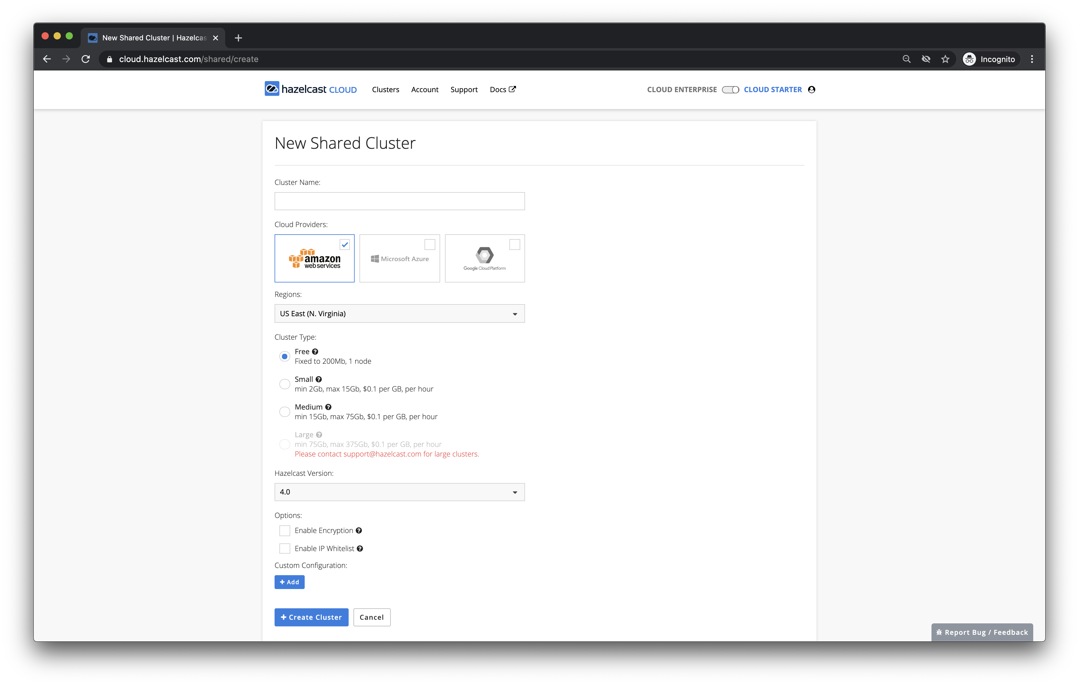Expand the Hazelcast Version dropdown
Screen dimensions: 1079x686
pyautogui.click(x=399, y=492)
